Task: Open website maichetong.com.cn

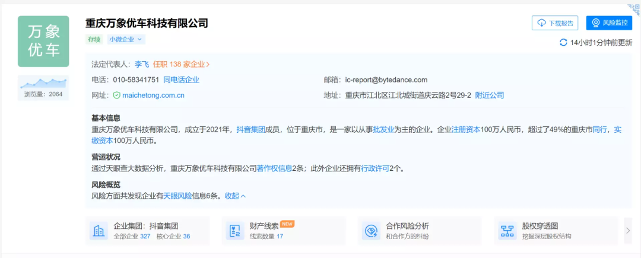Action: click(x=153, y=95)
